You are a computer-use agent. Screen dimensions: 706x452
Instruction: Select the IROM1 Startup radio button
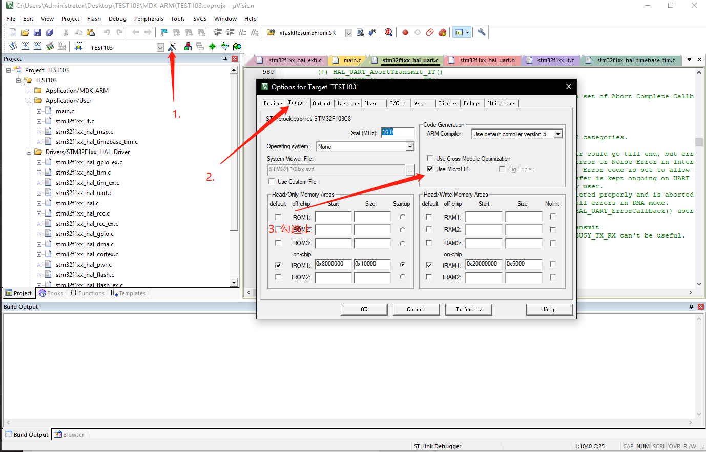tap(402, 264)
